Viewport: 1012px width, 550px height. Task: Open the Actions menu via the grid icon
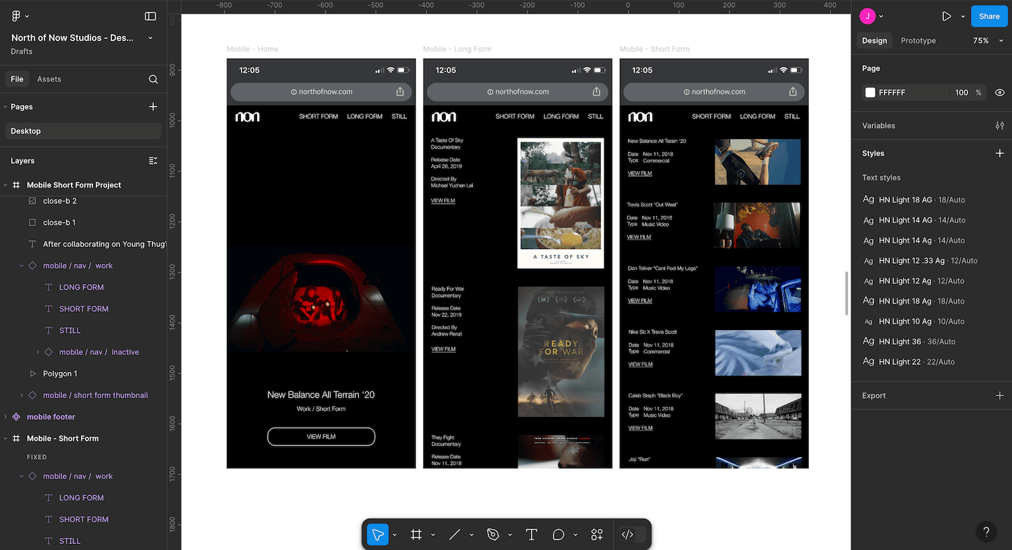pos(596,534)
